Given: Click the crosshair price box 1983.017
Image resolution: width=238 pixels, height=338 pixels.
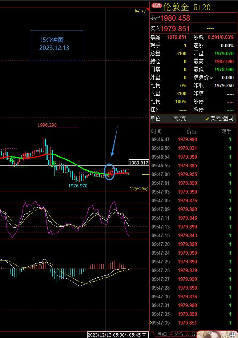Looking at the screenshot, I should pyautogui.click(x=138, y=163).
